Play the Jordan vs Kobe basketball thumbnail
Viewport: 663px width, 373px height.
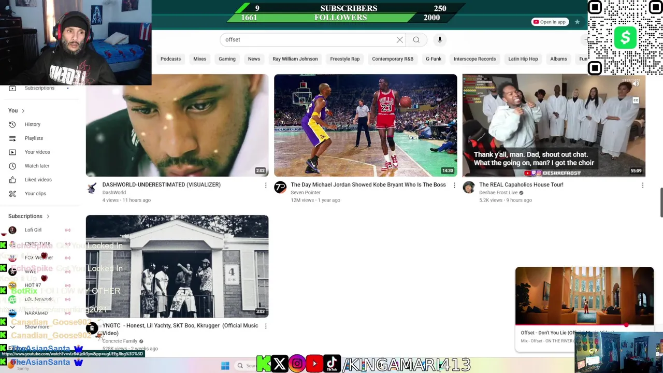(x=366, y=125)
